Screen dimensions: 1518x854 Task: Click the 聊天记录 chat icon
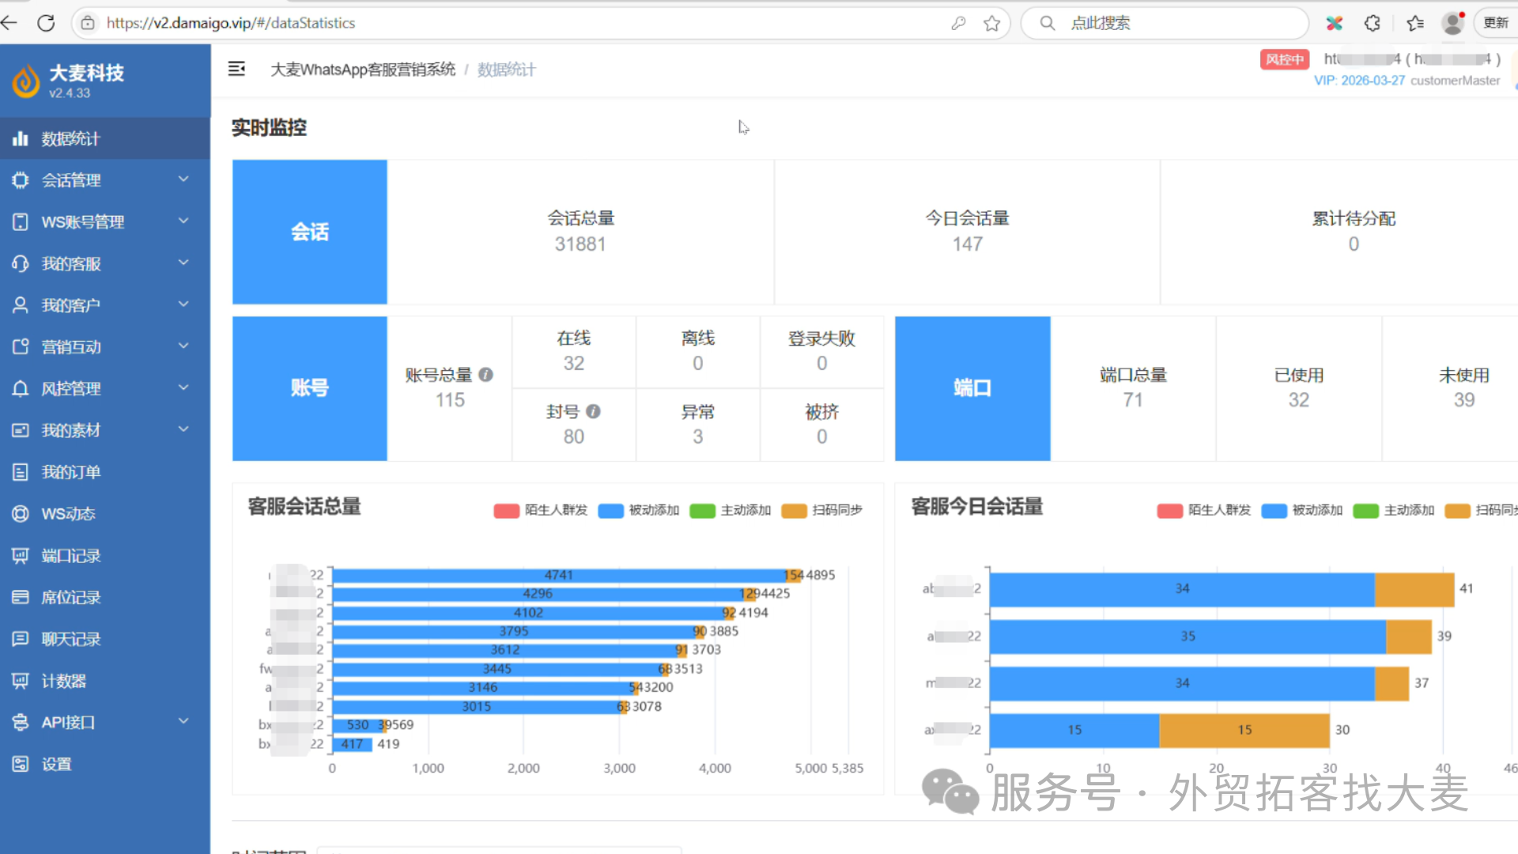tap(21, 639)
